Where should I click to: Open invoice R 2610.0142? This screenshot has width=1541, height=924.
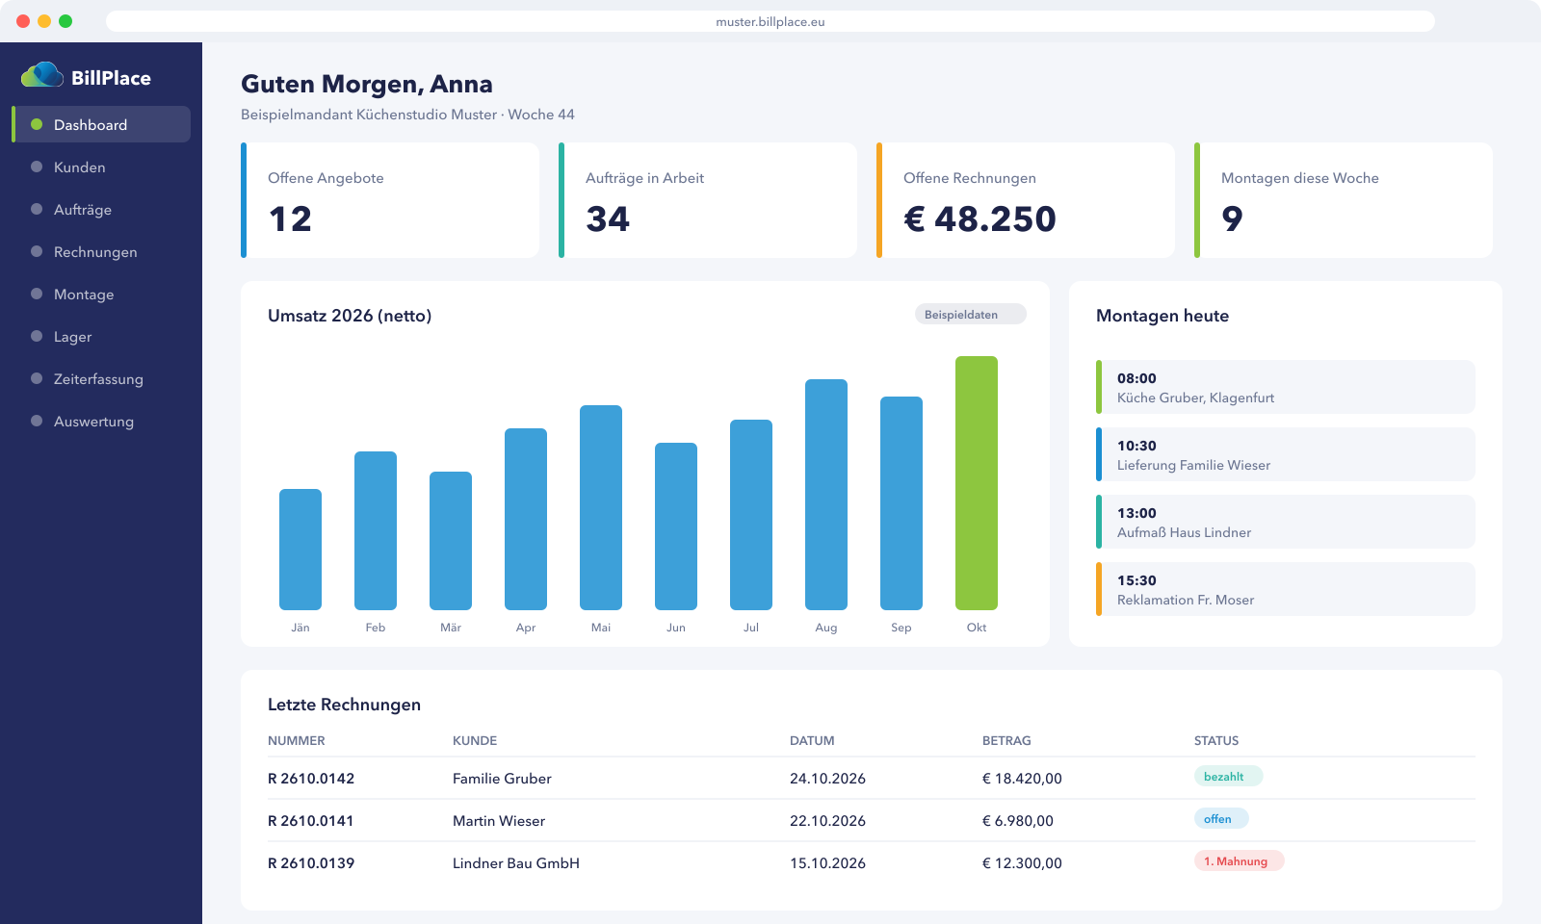coord(311,779)
